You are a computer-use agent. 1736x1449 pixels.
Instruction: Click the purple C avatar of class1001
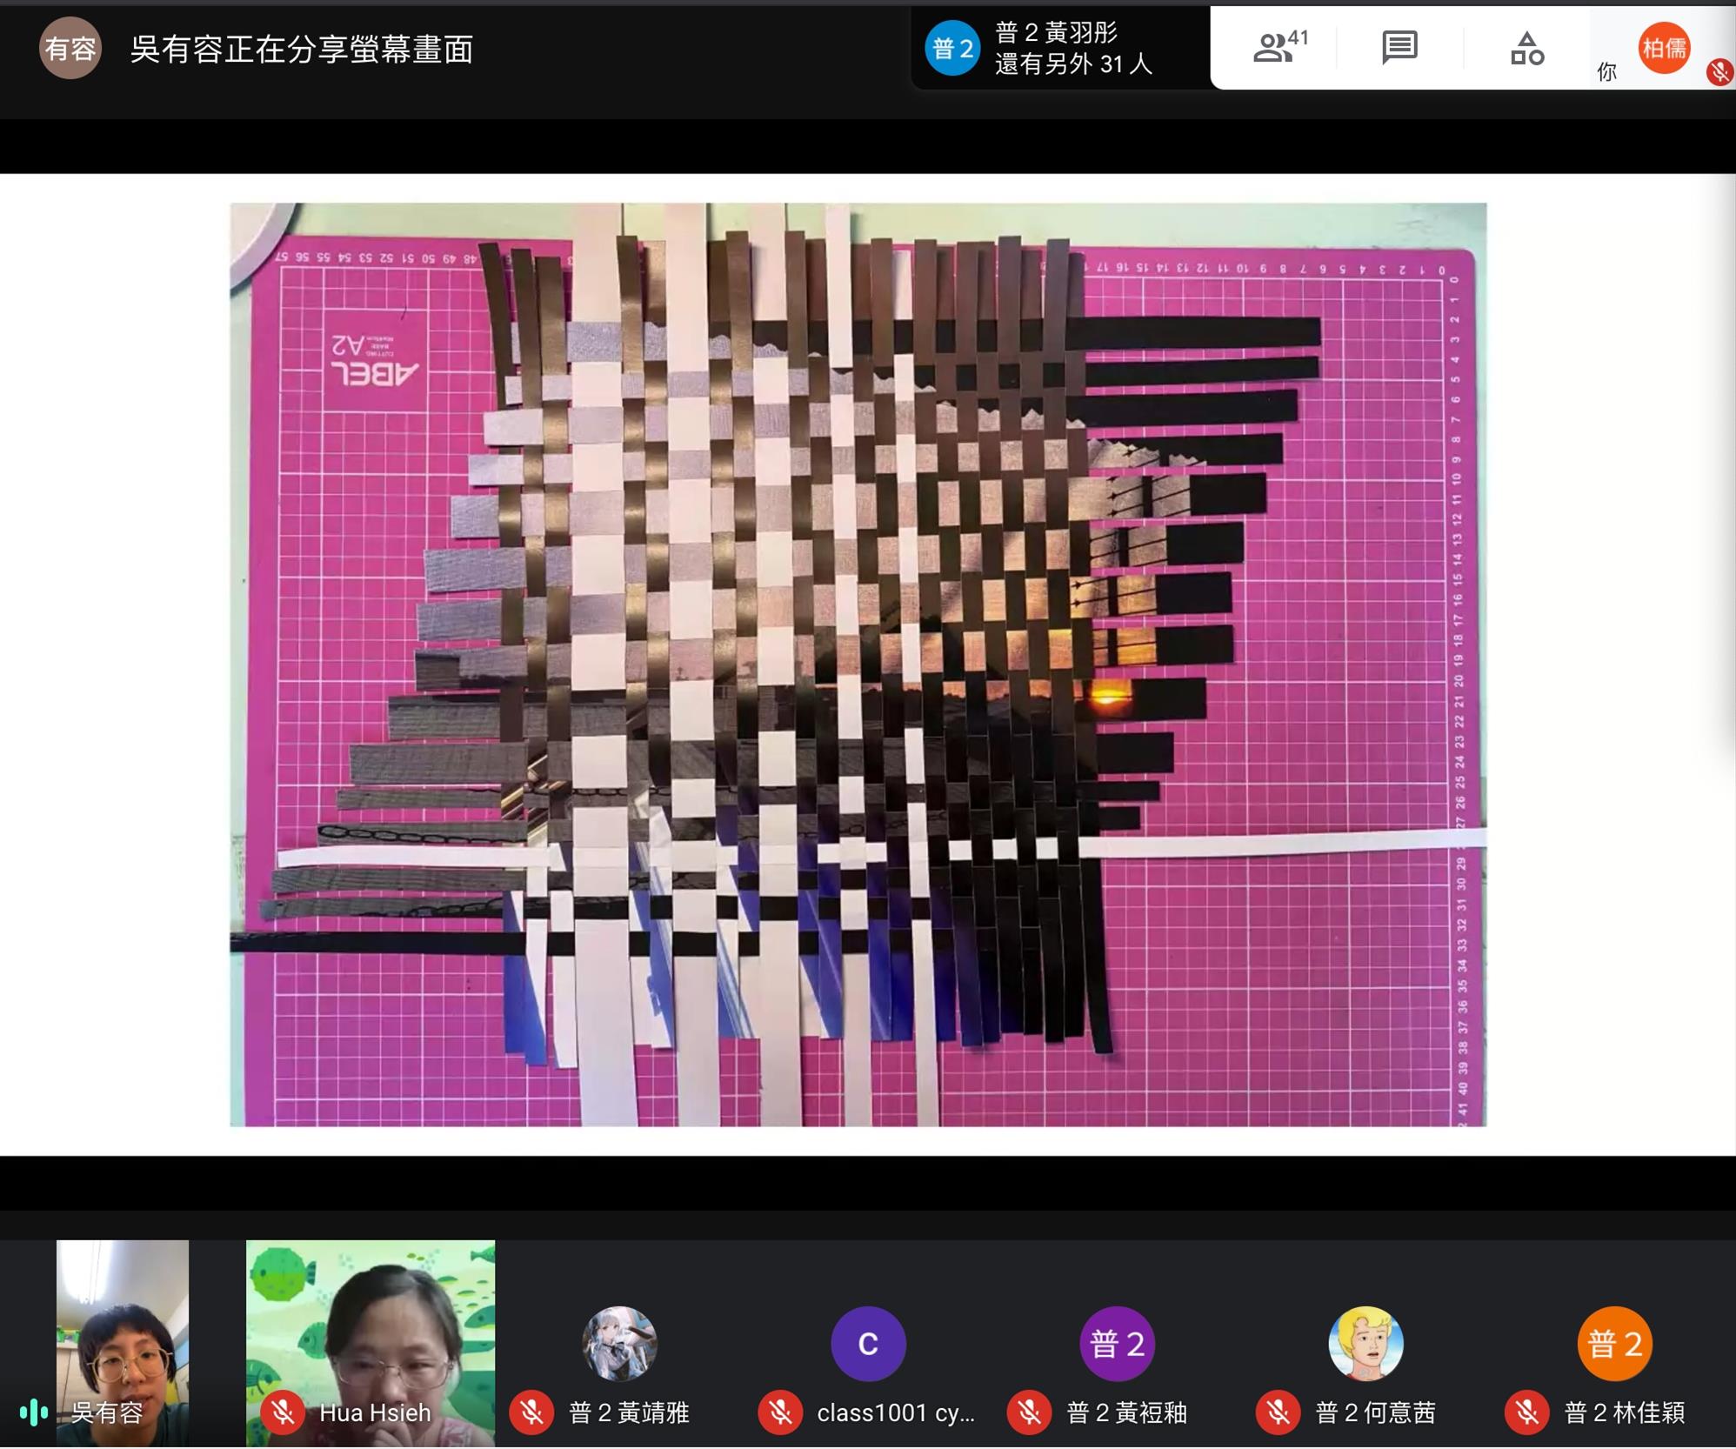[868, 1344]
